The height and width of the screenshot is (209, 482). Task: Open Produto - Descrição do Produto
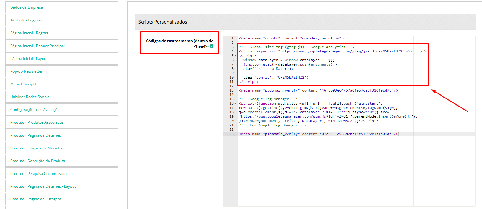click(x=62, y=161)
